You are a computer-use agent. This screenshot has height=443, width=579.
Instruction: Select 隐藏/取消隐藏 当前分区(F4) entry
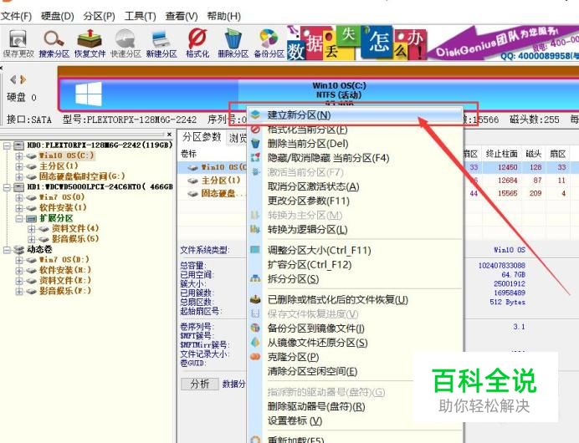pyautogui.click(x=355, y=158)
